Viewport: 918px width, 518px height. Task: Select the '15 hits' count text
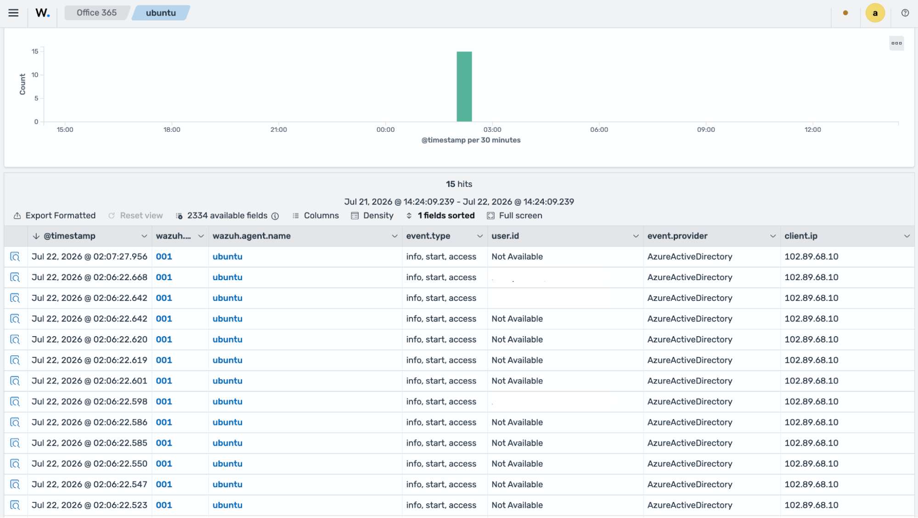(x=459, y=184)
